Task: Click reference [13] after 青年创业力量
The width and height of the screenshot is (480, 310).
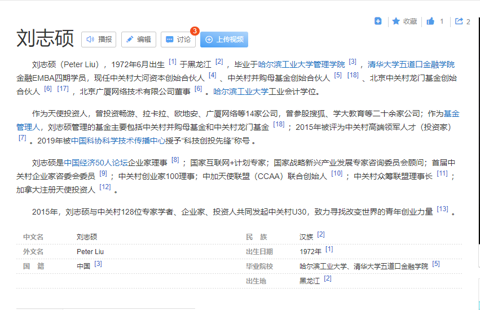Action: pos(442,208)
